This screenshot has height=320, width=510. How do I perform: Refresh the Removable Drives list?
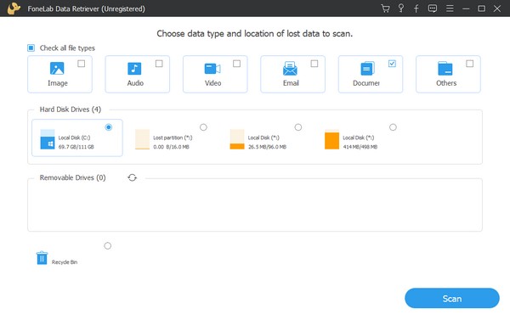tap(132, 177)
